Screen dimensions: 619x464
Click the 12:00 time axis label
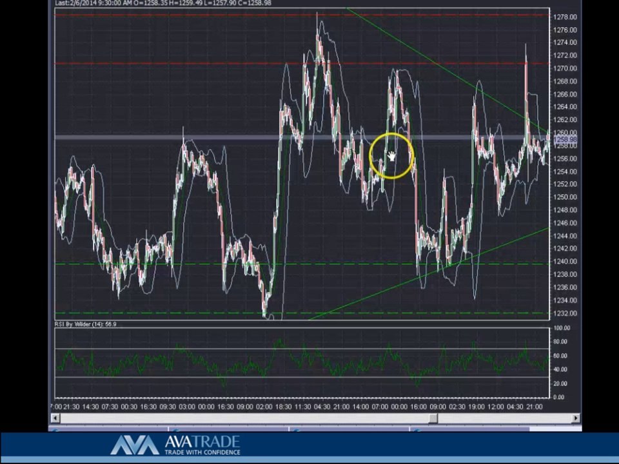pos(496,407)
